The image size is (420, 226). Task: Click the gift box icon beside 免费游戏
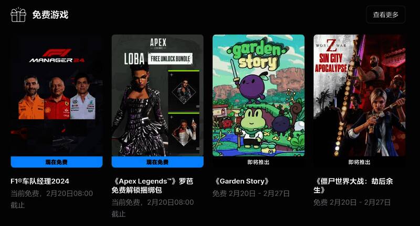tap(18, 15)
